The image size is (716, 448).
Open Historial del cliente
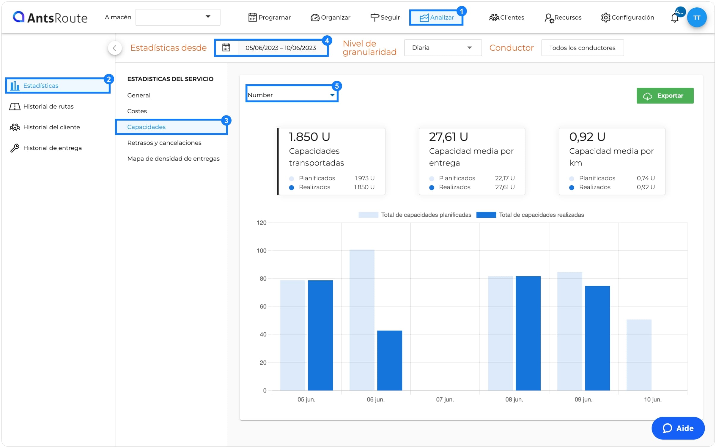(51, 127)
